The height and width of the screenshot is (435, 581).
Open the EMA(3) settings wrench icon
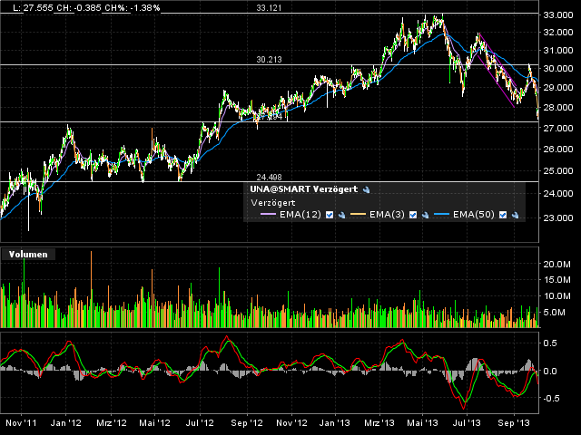click(x=426, y=215)
